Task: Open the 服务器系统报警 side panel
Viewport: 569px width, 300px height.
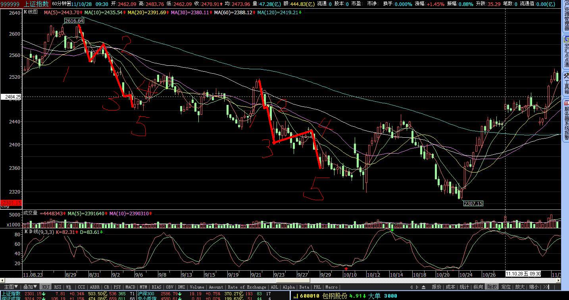Action: click(565, 120)
